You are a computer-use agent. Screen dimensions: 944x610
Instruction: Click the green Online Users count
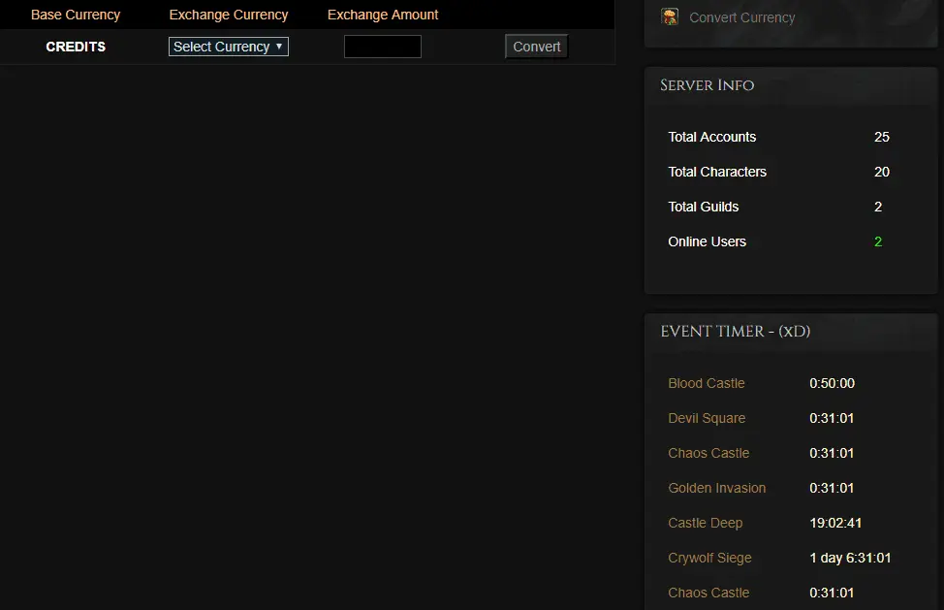pyautogui.click(x=878, y=241)
